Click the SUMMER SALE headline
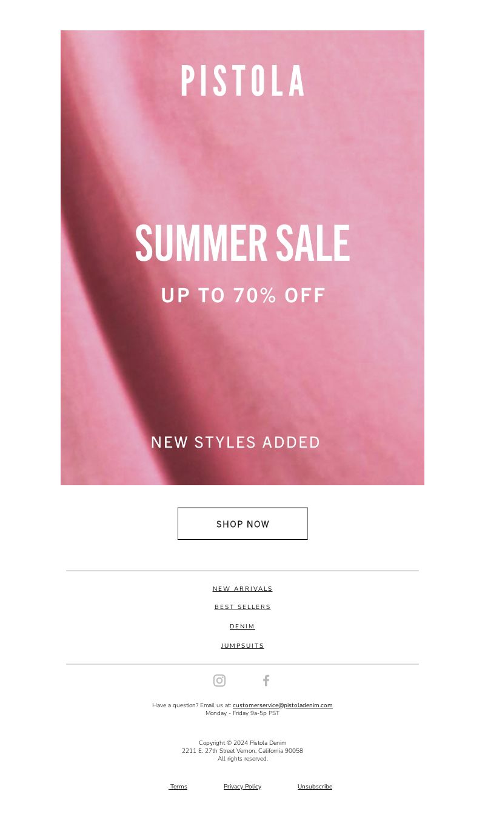Viewport: 485px width, 817px height. pos(242,243)
